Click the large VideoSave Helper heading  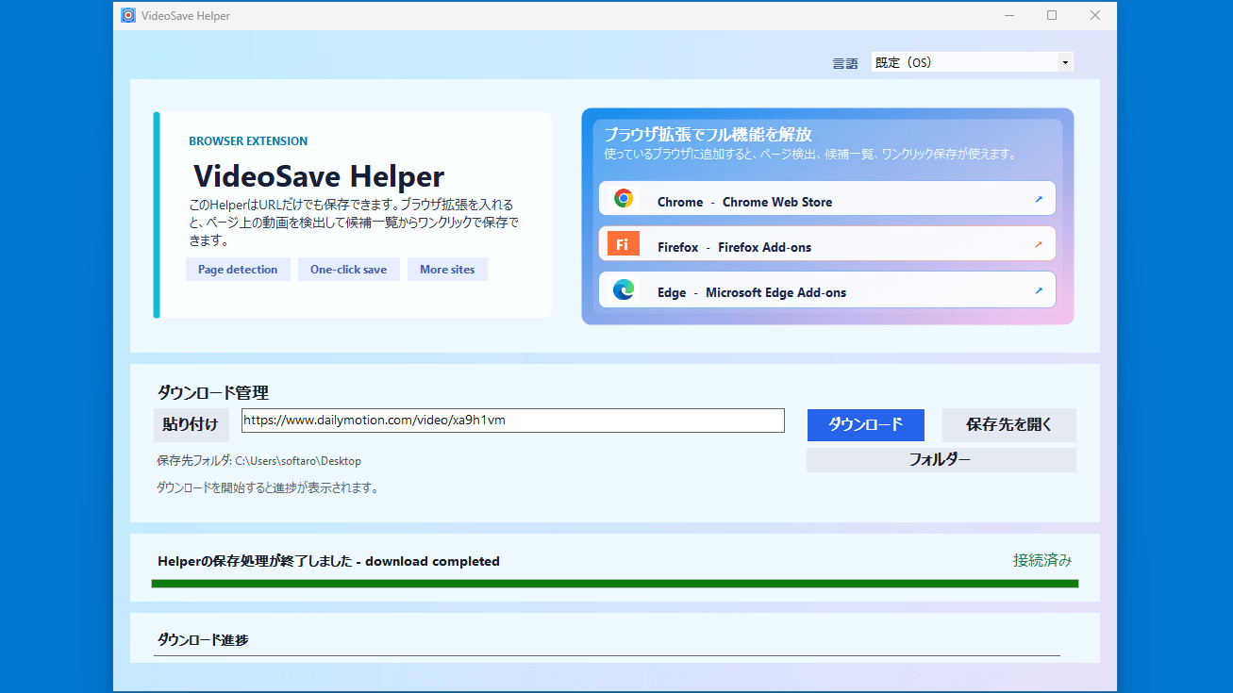[x=319, y=176]
